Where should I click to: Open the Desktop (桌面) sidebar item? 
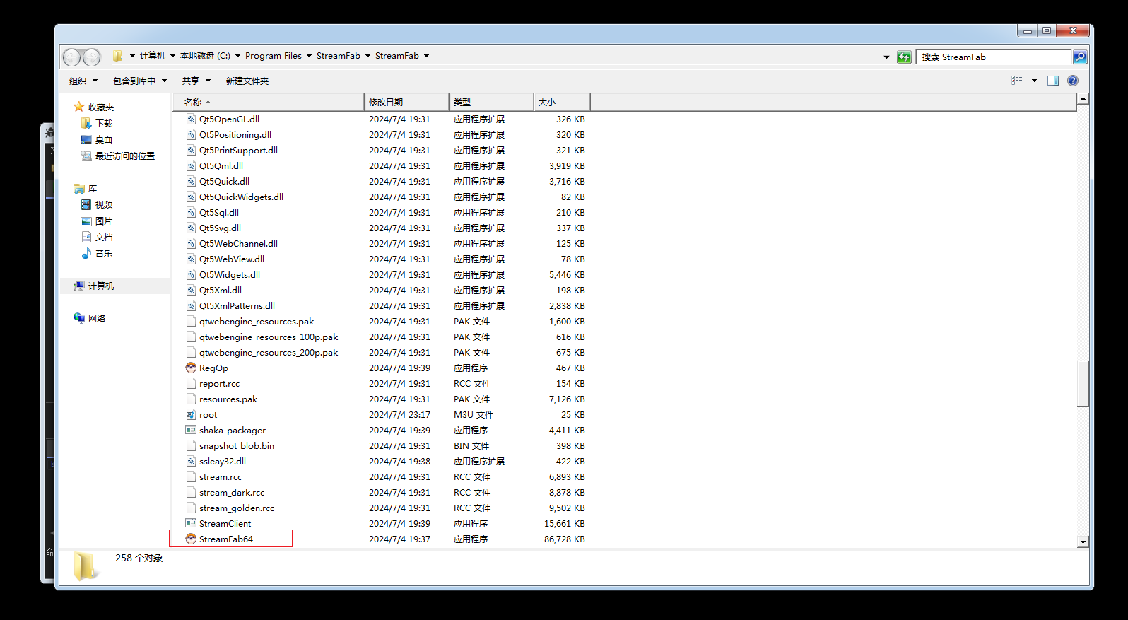(x=97, y=139)
